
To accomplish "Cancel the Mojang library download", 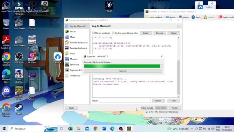I will pos(123,71).
